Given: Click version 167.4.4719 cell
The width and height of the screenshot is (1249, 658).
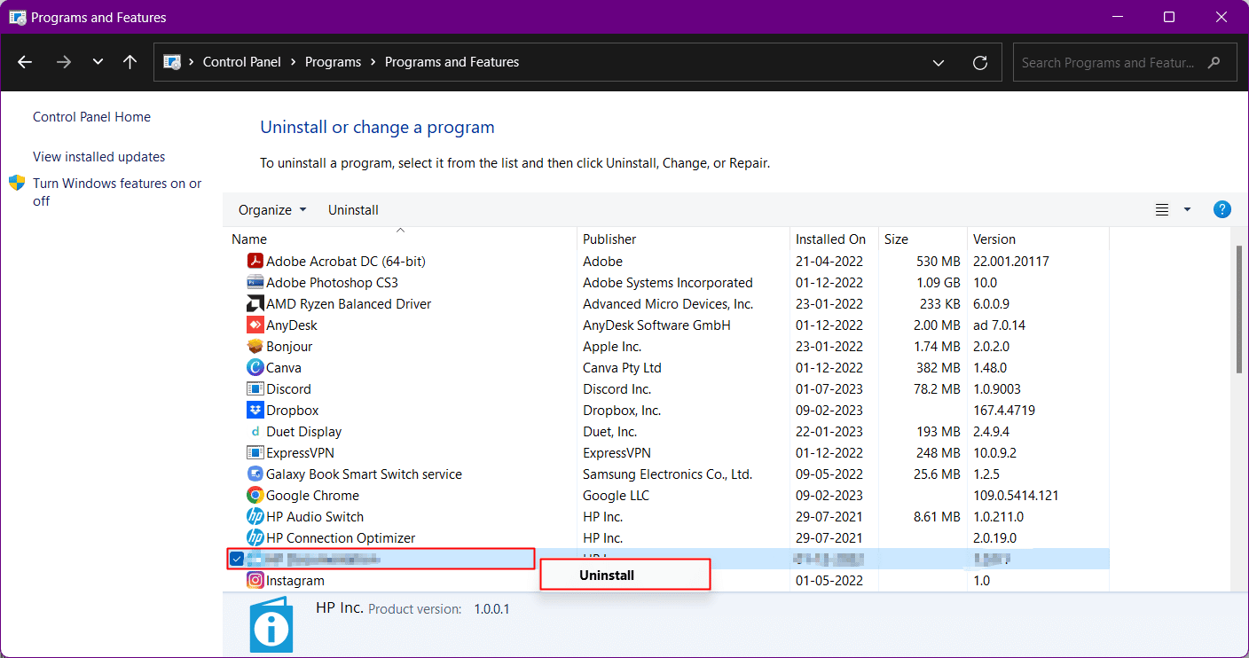Looking at the screenshot, I should click(1004, 411).
